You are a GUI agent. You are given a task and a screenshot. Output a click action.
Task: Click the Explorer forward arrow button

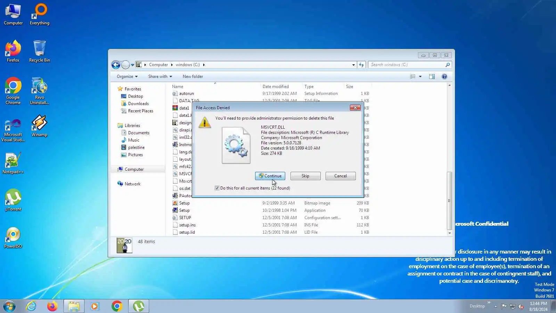coord(125,65)
